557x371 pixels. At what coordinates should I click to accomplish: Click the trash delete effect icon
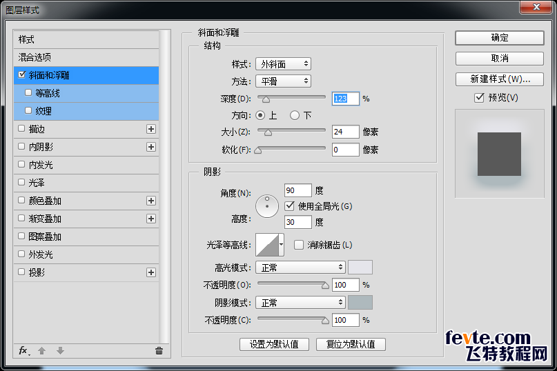[159, 351]
